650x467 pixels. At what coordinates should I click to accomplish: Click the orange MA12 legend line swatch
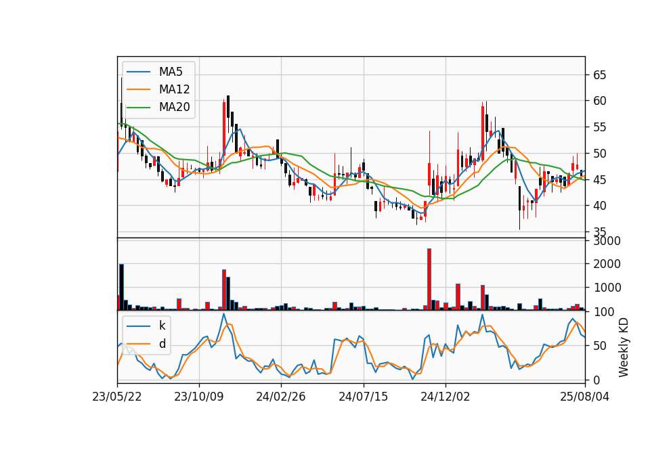point(138,89)
